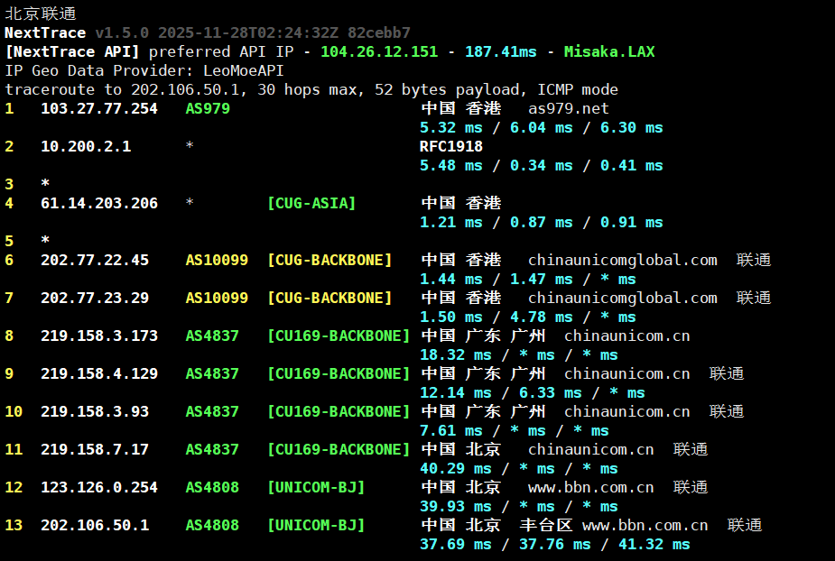Select the Misaka.LAX node label
Viewport: 835px width, 561px height.
(609, 51)
